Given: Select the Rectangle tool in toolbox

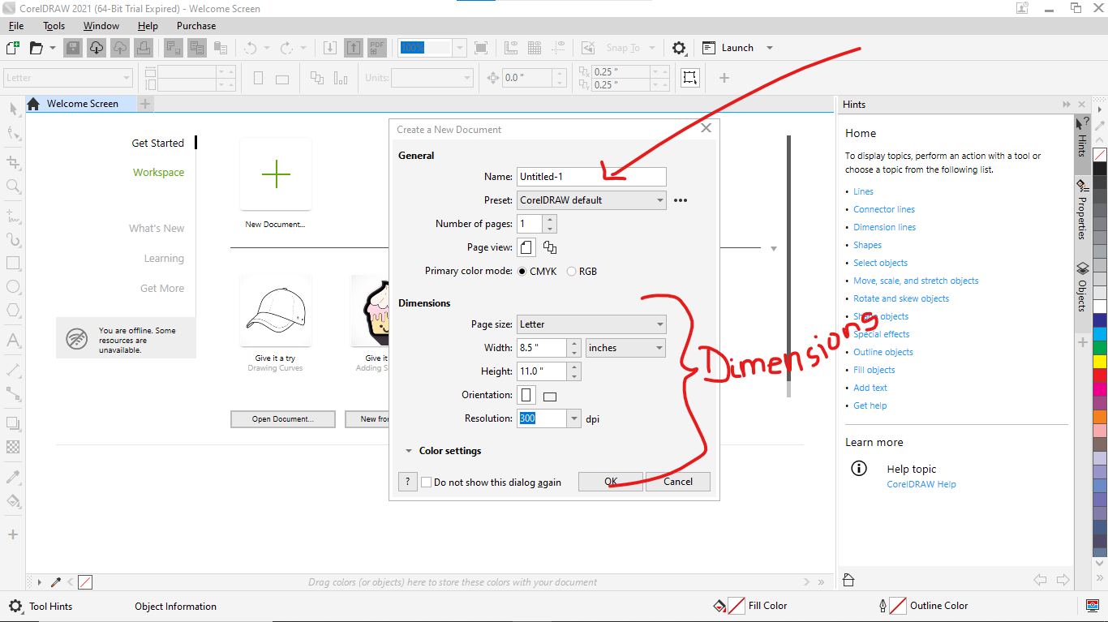Looking at the screenshot, I should pyautogui.click(x=13, y=263).
